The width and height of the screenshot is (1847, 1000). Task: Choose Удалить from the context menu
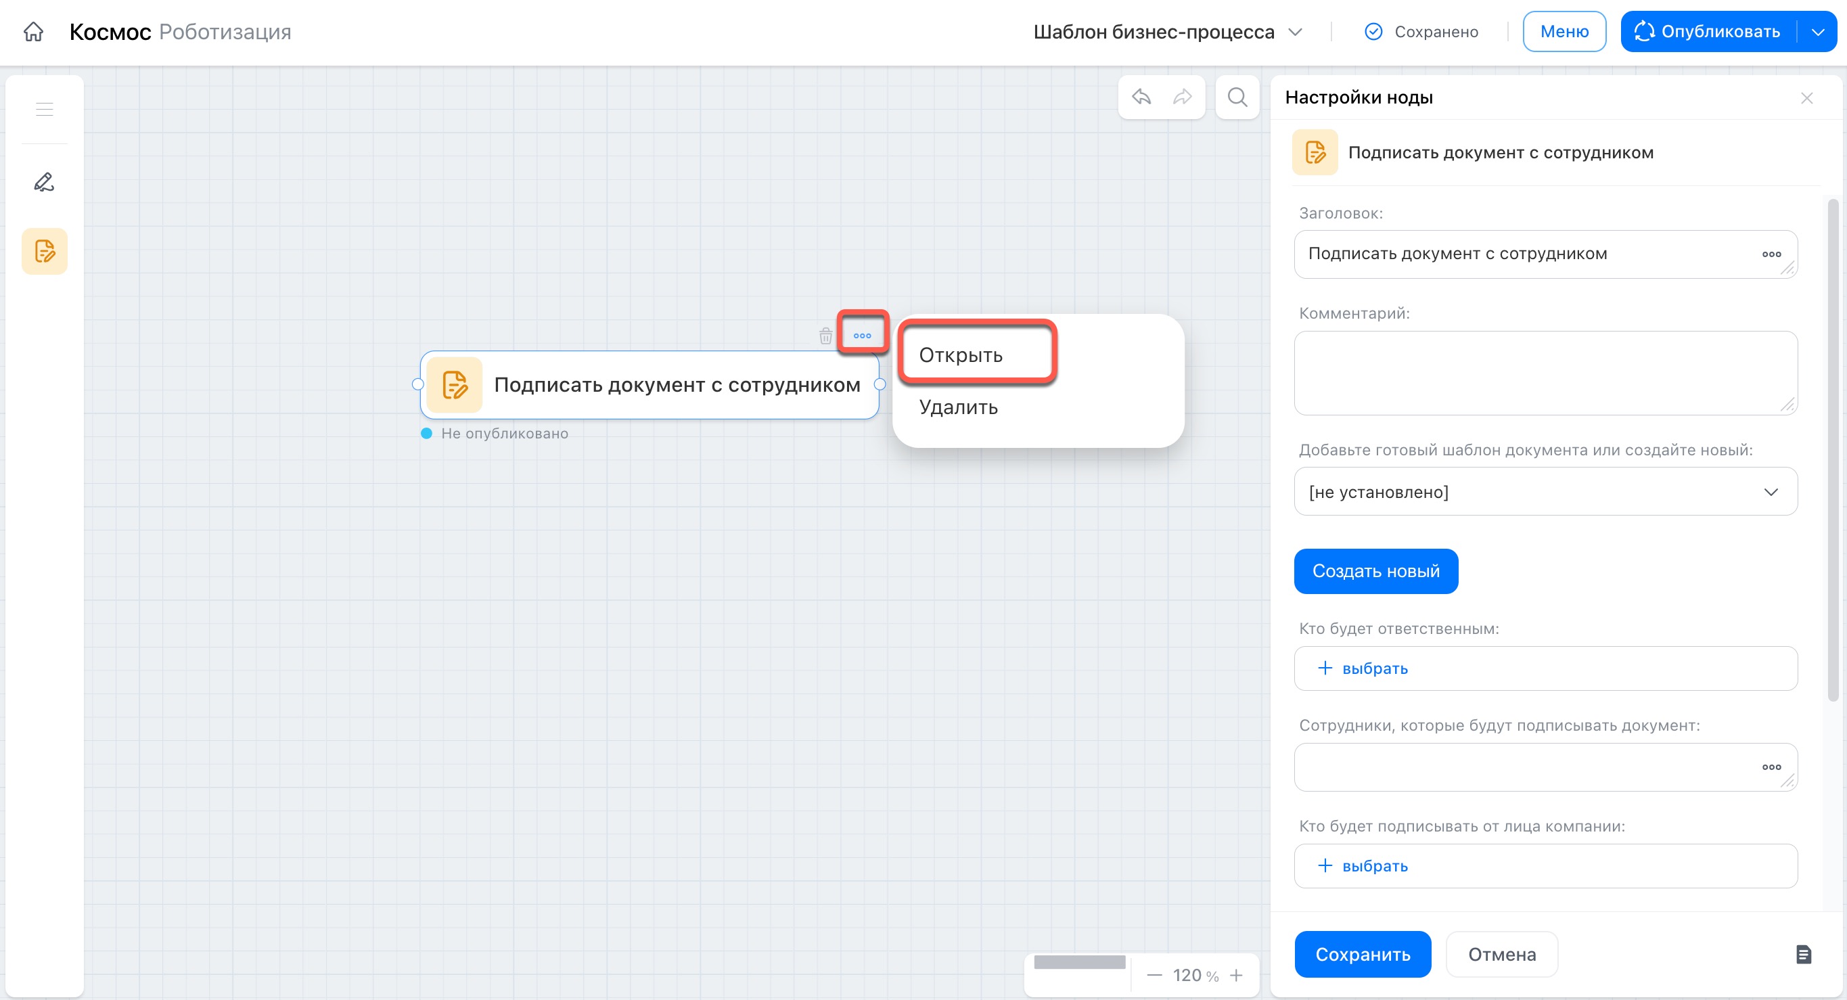[959, 407]
